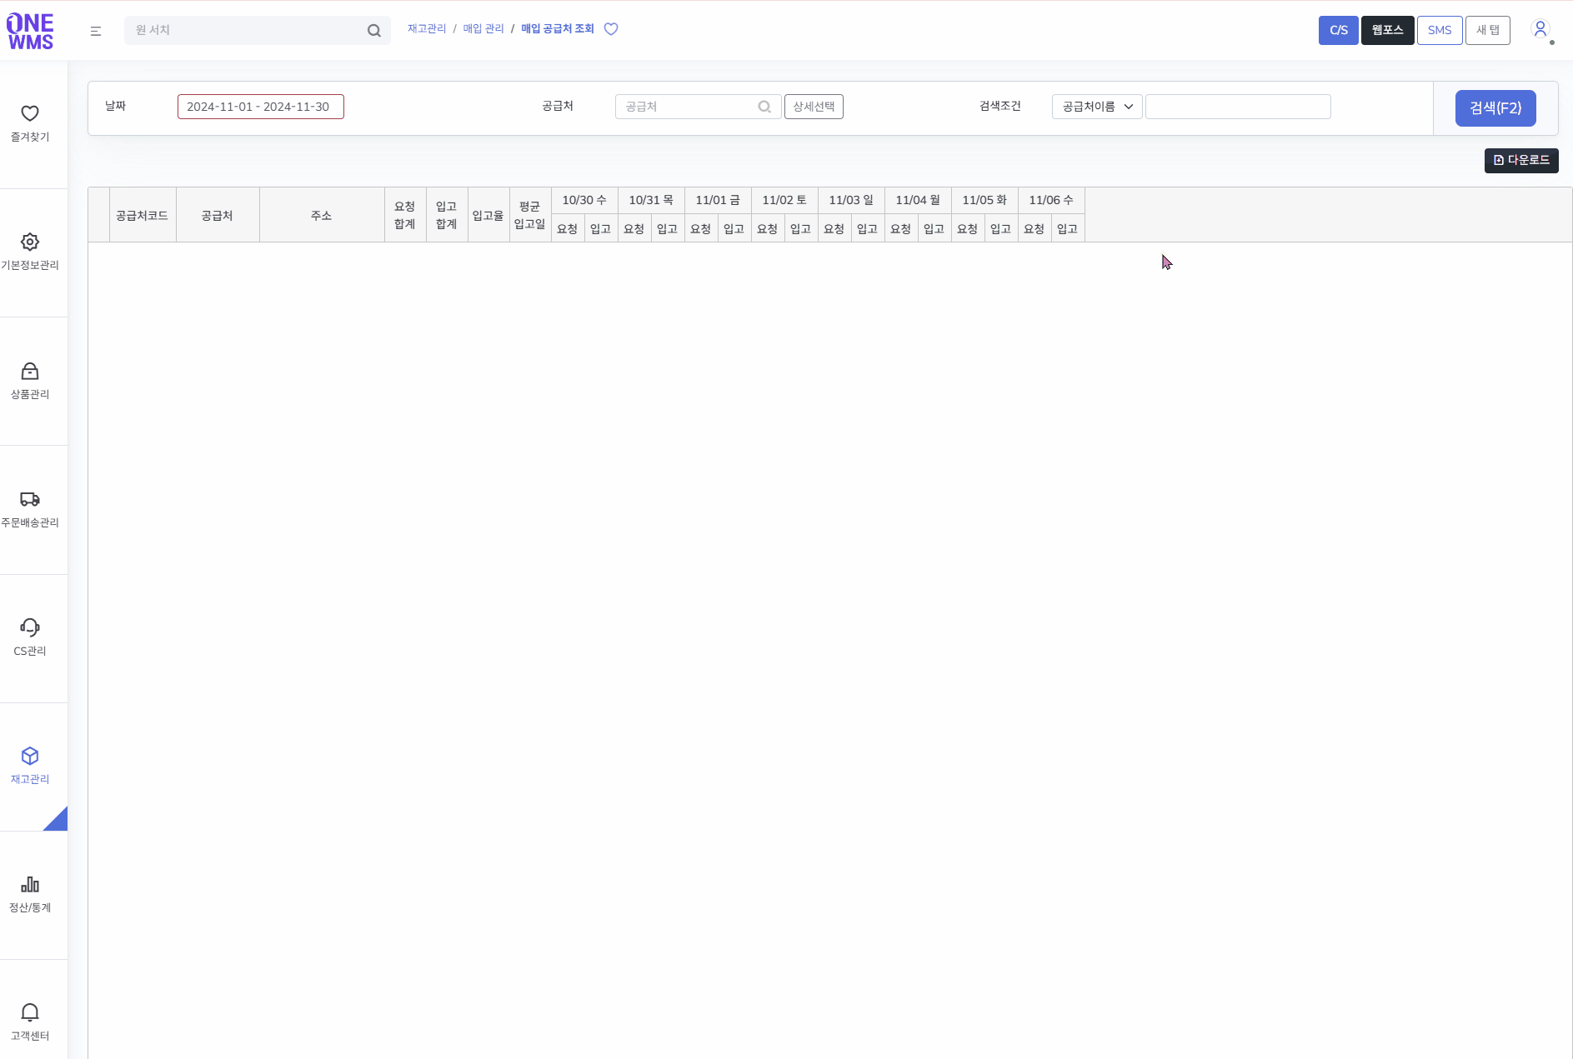The image size is (1573, 1059).
Task: Click the ONE WMS logo
Action: coord(30,32)
